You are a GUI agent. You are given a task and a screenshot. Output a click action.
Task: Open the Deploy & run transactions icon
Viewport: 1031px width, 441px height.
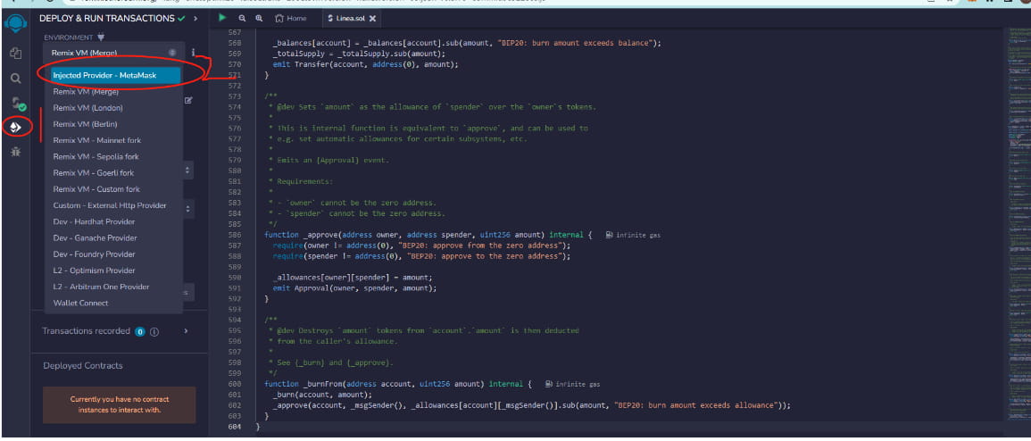coord(16,127)
